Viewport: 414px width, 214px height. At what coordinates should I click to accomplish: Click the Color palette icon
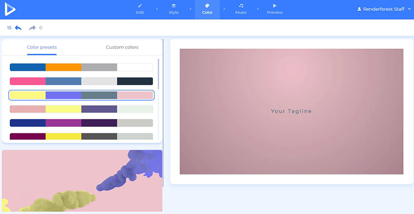point(208,6)
